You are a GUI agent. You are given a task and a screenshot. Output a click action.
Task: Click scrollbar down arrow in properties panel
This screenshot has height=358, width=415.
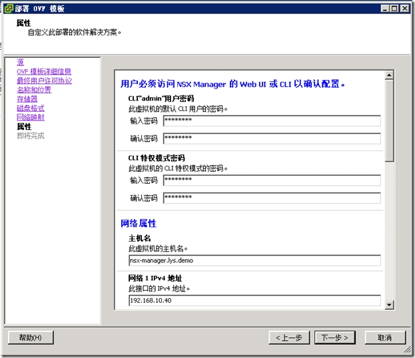[x=389, y=305]
